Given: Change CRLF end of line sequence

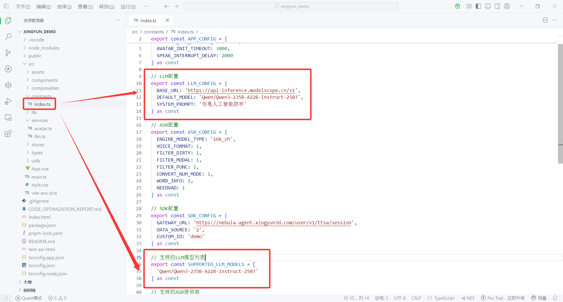Looking at the screenshot, I should point(416,298).
